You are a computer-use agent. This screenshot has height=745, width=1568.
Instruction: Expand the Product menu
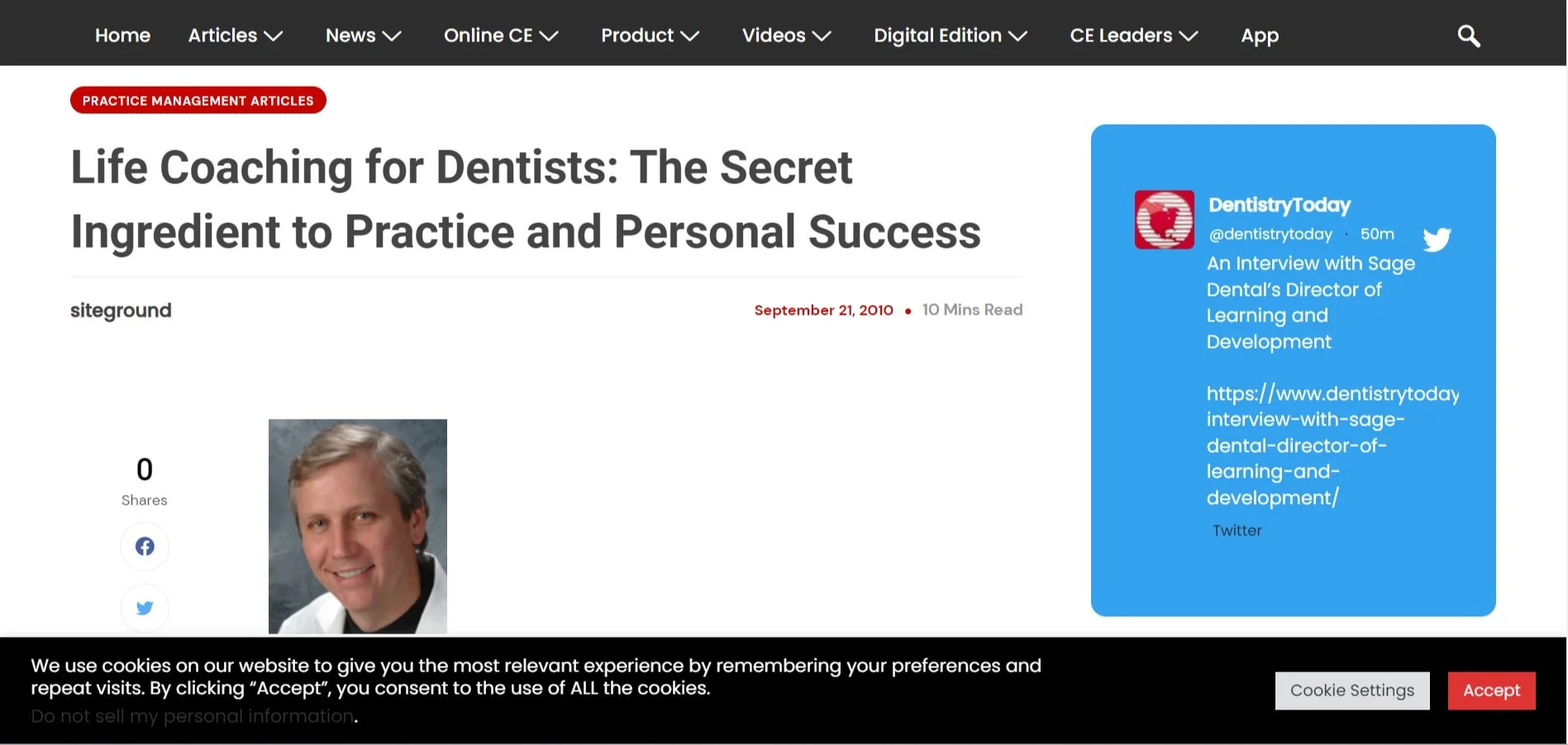coord(651,36)
